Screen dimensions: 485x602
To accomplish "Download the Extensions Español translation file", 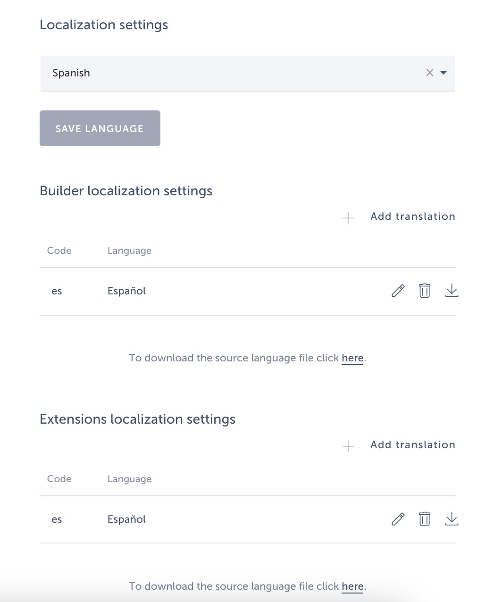I will (x=452, y=519).
